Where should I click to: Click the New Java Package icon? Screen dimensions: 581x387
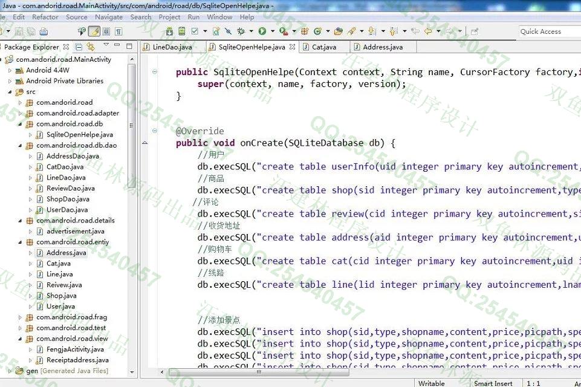305,31
